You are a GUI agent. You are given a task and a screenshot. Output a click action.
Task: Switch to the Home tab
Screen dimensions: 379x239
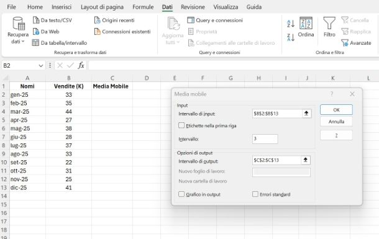(x=35, y=7)
